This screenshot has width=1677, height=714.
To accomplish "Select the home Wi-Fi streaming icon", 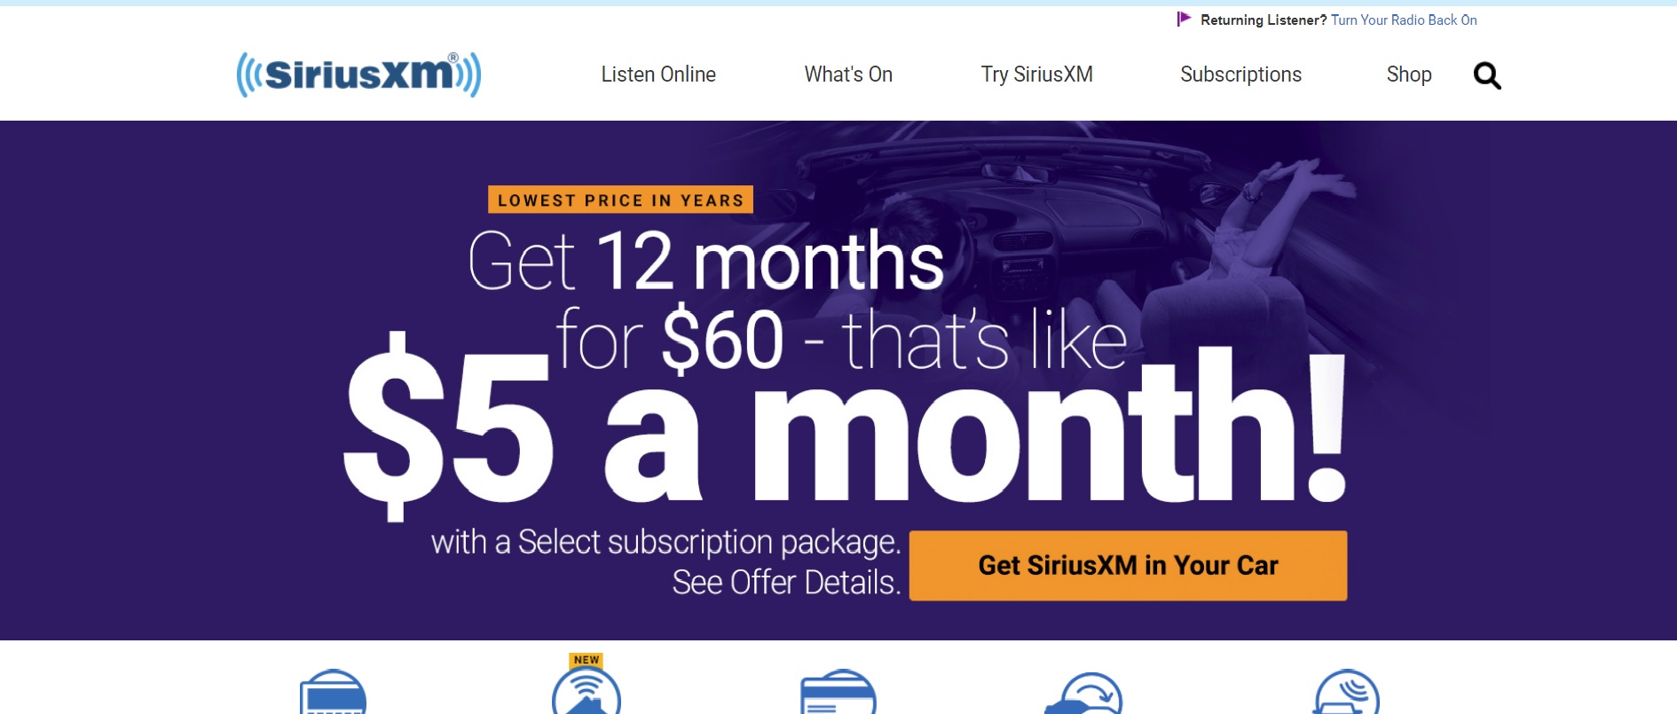I will coord(587,692).
